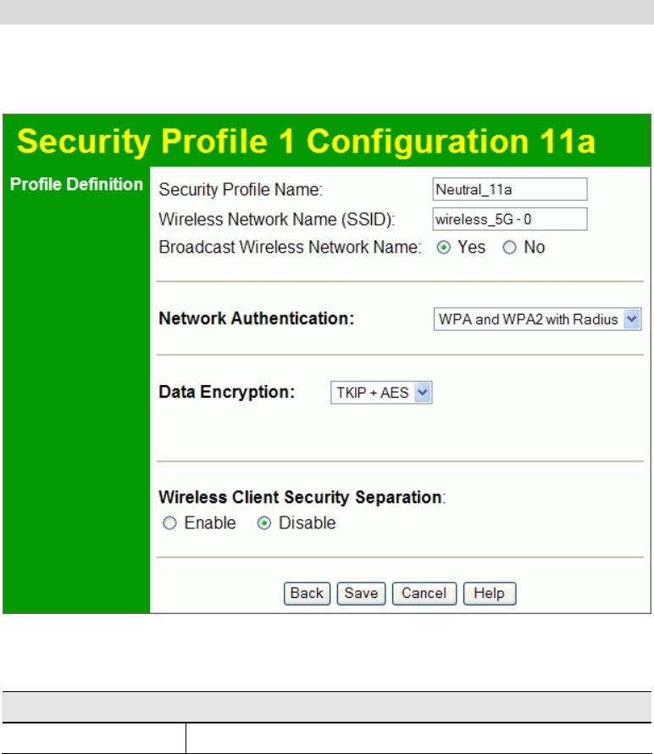
Task: Open Help for this page
Action: 489,593
